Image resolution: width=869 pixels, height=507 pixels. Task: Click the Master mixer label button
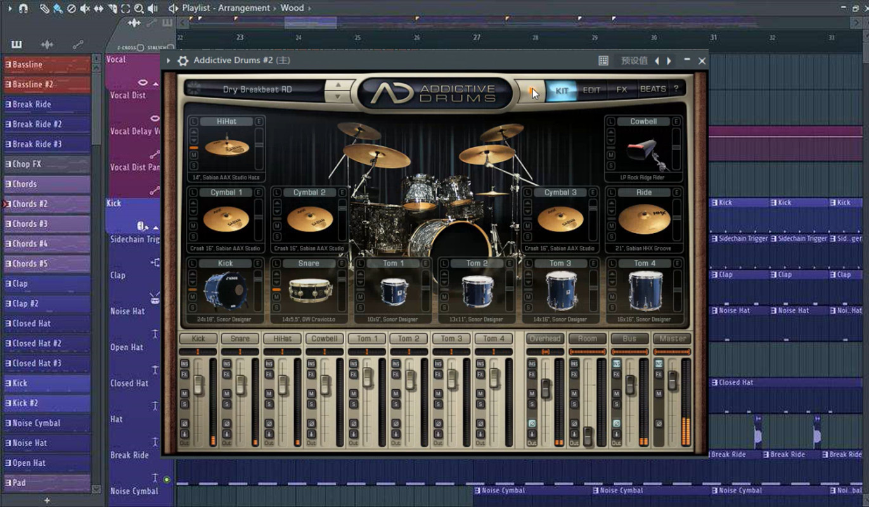pyautogui.click(x=672, y=338)
